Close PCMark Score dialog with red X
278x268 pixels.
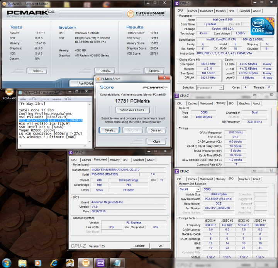164,78
